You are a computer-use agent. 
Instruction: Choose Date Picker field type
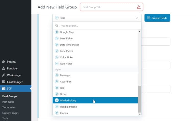pyautogui.click(x=95, y=38)
